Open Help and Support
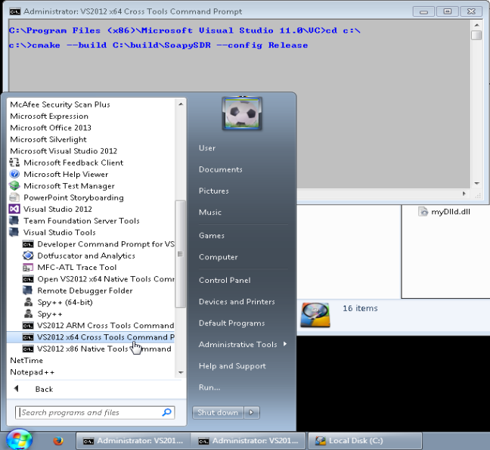Image resolution: width=490 pixels, height=450 pixels. pyautogui.click(x=232, y=366)
